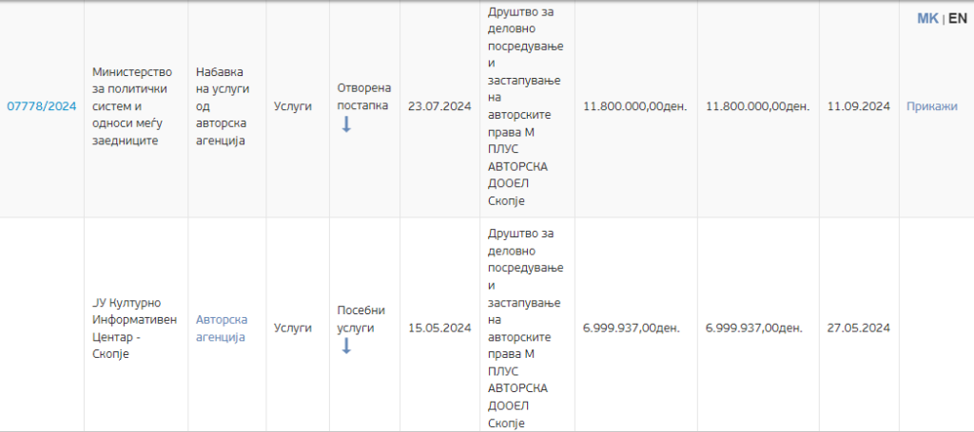Click the Посебни услуги text

pos(361,319)
